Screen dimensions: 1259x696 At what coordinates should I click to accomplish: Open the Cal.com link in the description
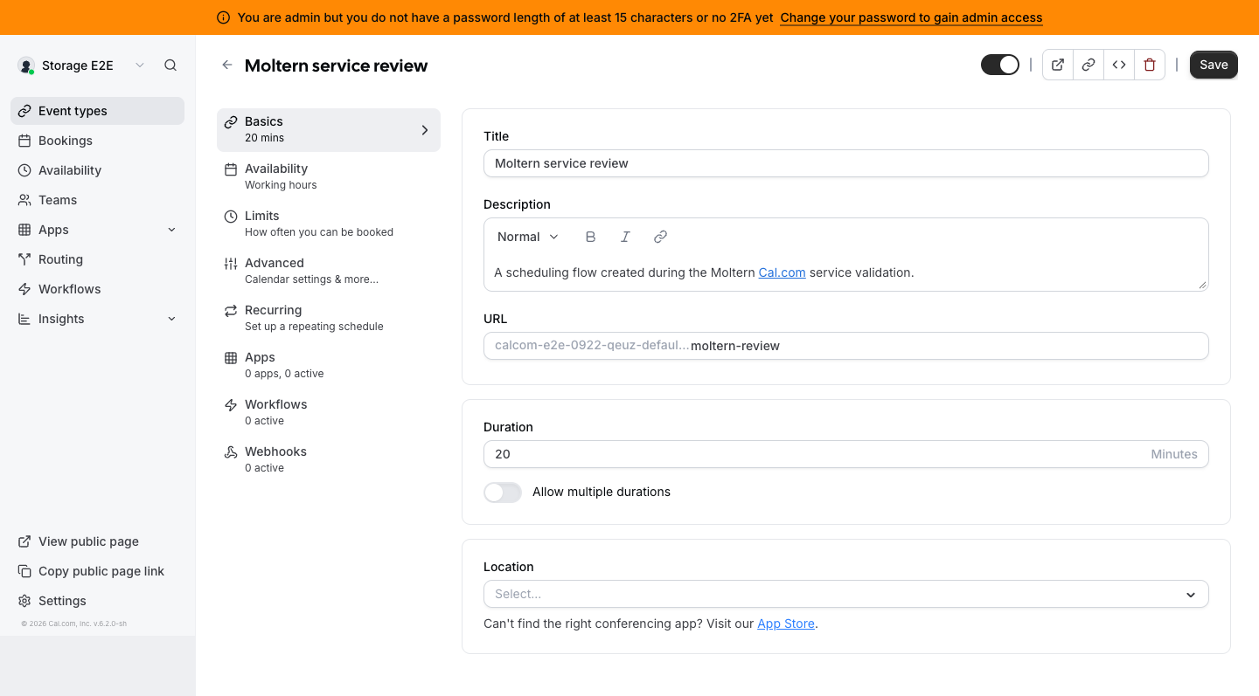782,272
